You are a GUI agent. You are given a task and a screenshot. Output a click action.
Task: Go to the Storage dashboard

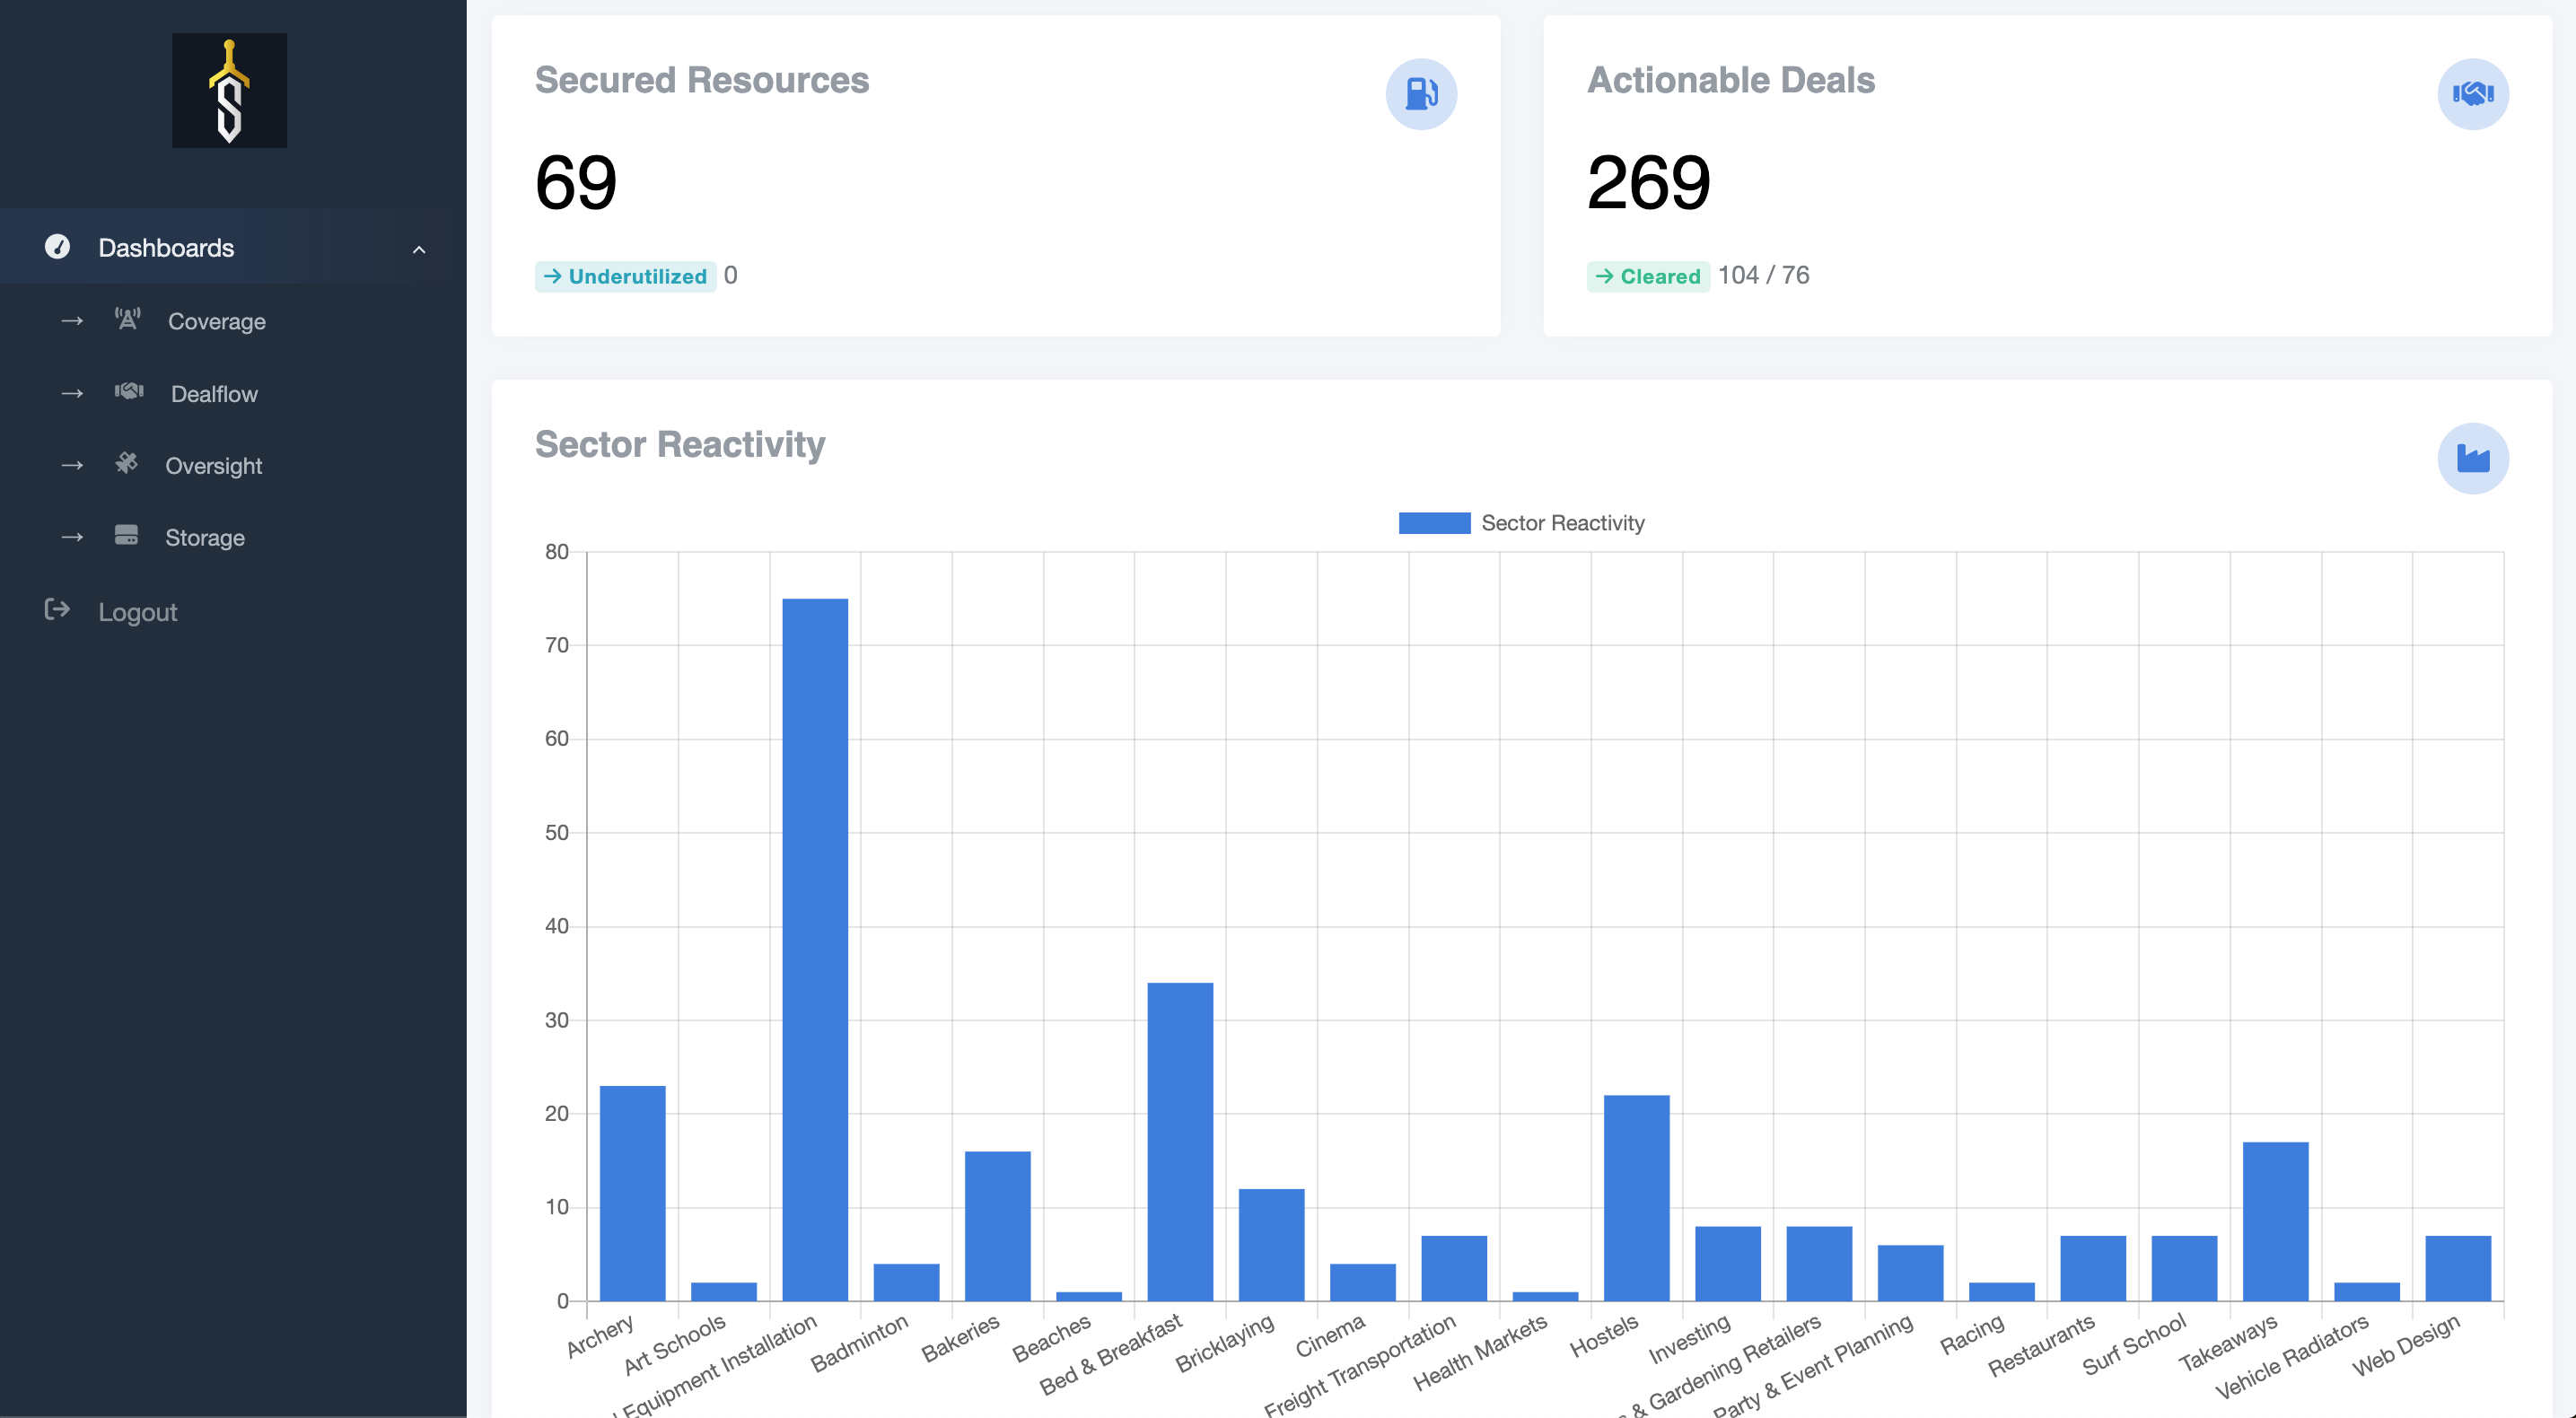(204, 538)
